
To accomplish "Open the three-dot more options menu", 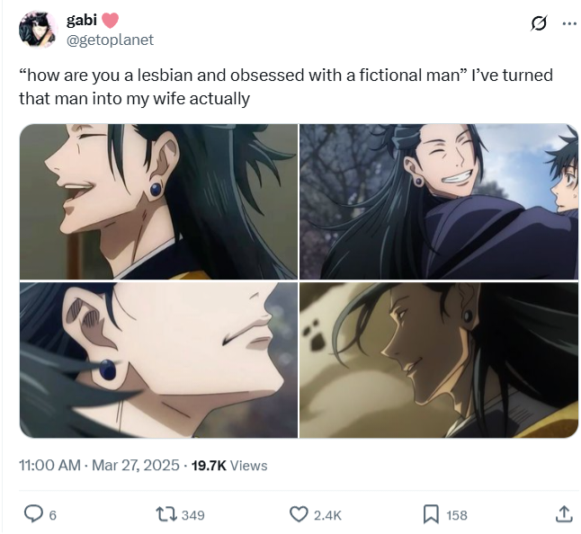I will (x=569, y=23).
